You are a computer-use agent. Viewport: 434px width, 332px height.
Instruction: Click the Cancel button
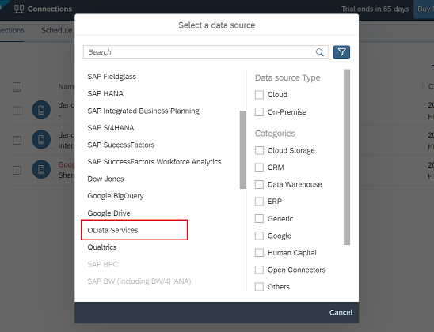coord(341,312)
